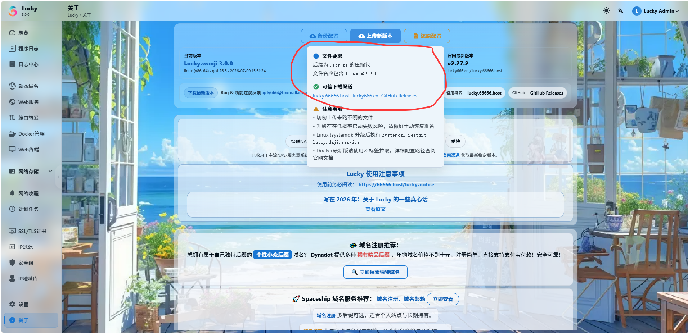Click the Lucky logo in the header
The image size is (688, 333).
(x=13, y=11)
